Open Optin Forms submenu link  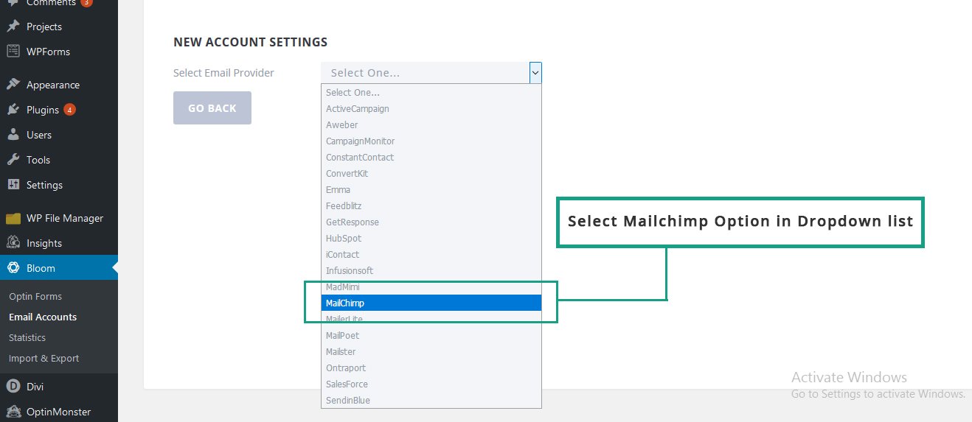tap(35, 296)
